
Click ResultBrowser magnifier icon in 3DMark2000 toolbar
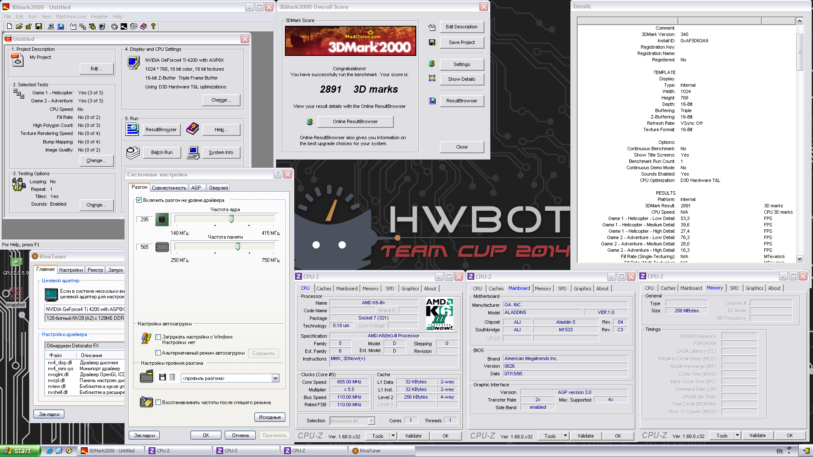pos(61,26)
